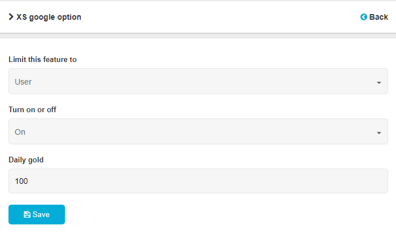Click the circled arrow icon next to Back

tap(364, 17)
